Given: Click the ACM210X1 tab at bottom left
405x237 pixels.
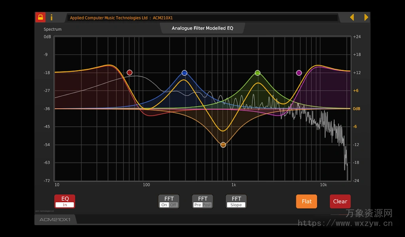Looking at the screenshot, I should pyautogui.click(x=55, y=220).
